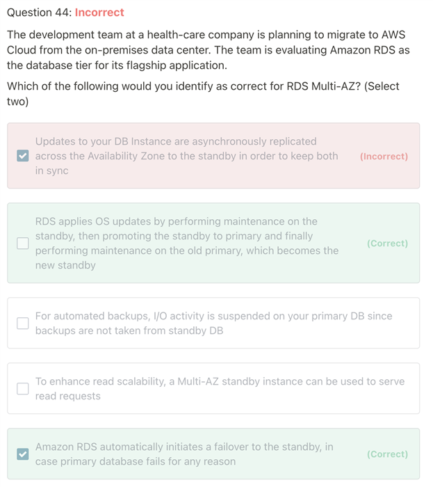Image resolution: width=433 pixels, height=487 pixels.
Task: Select the 'Updates to your DB Instance' answer text
Action: [186, 156]
